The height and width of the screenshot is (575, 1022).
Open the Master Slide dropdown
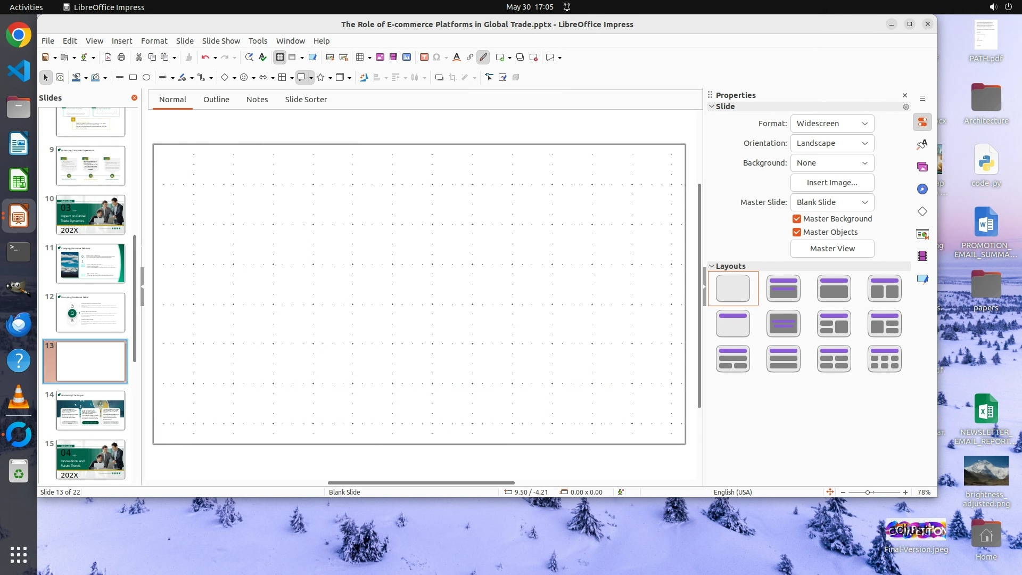[832, 202]
